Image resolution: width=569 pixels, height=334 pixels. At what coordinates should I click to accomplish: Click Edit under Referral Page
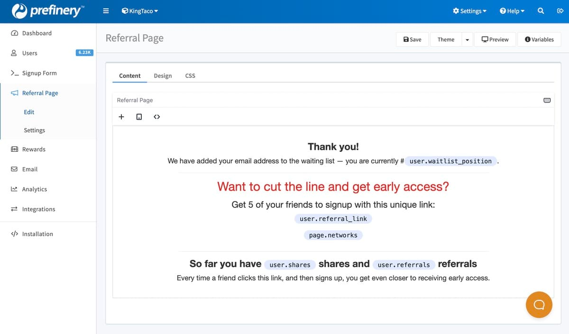[x=29, y=112]
